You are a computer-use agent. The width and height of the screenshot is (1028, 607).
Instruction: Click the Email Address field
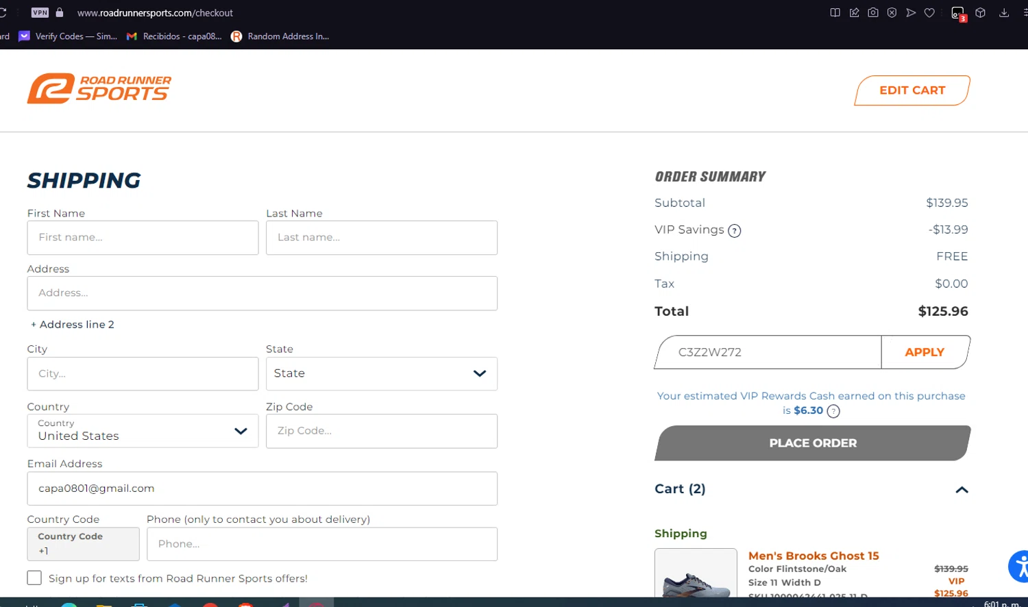(262, 488)
